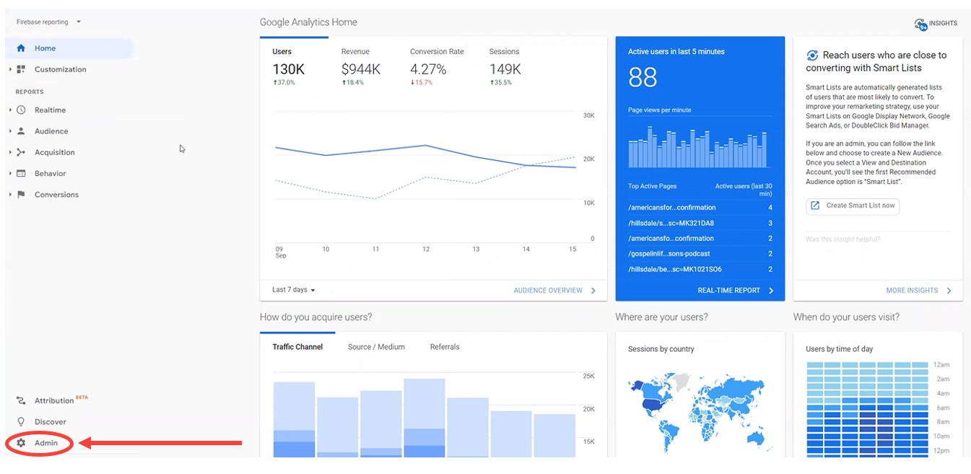Click the Create Smart List now button
The width and height of the screenshot is (971, 474).
(x=853, y=206)
